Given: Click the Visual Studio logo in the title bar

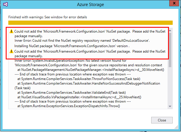Looking at the screenshot, I should tap(5, 4).
